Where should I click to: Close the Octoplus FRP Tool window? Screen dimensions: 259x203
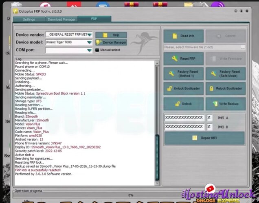coord(247,11)
